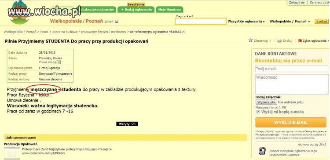
Task: Click the Zmień location link
Action: (x=109, y=22)
